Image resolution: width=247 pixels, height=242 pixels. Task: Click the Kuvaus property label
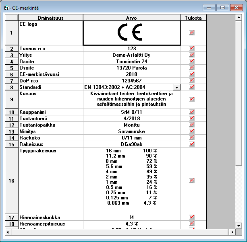click(28, 94)
